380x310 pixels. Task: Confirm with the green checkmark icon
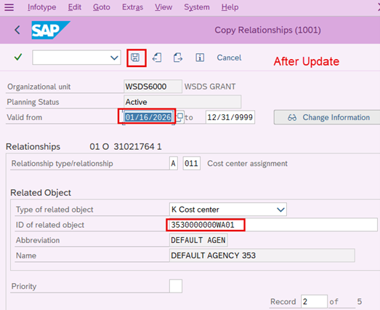point(18,57)
